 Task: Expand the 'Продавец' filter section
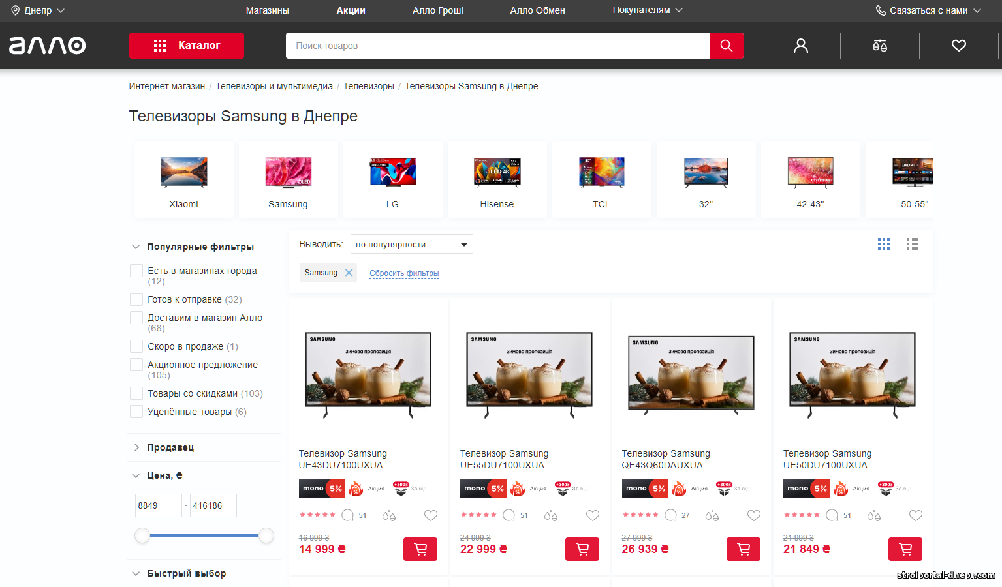pos(170,447)
